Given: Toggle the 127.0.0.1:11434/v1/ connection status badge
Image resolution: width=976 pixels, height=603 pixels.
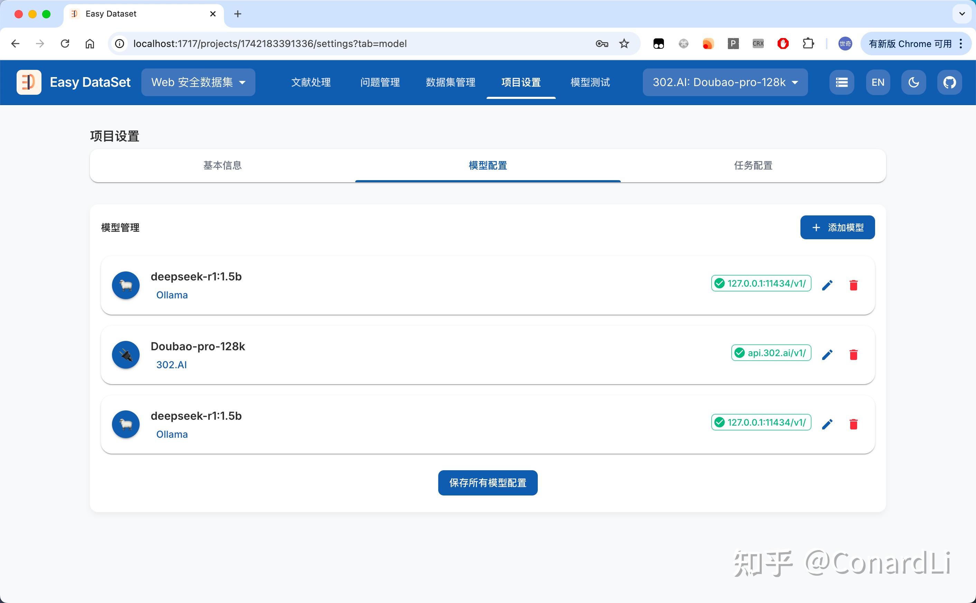Looking at the screenshot, I should click(760, 284).
